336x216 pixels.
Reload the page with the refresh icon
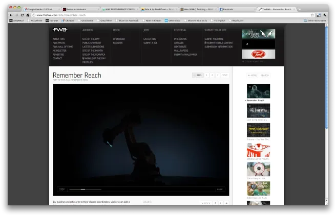(x=22, y=15)
